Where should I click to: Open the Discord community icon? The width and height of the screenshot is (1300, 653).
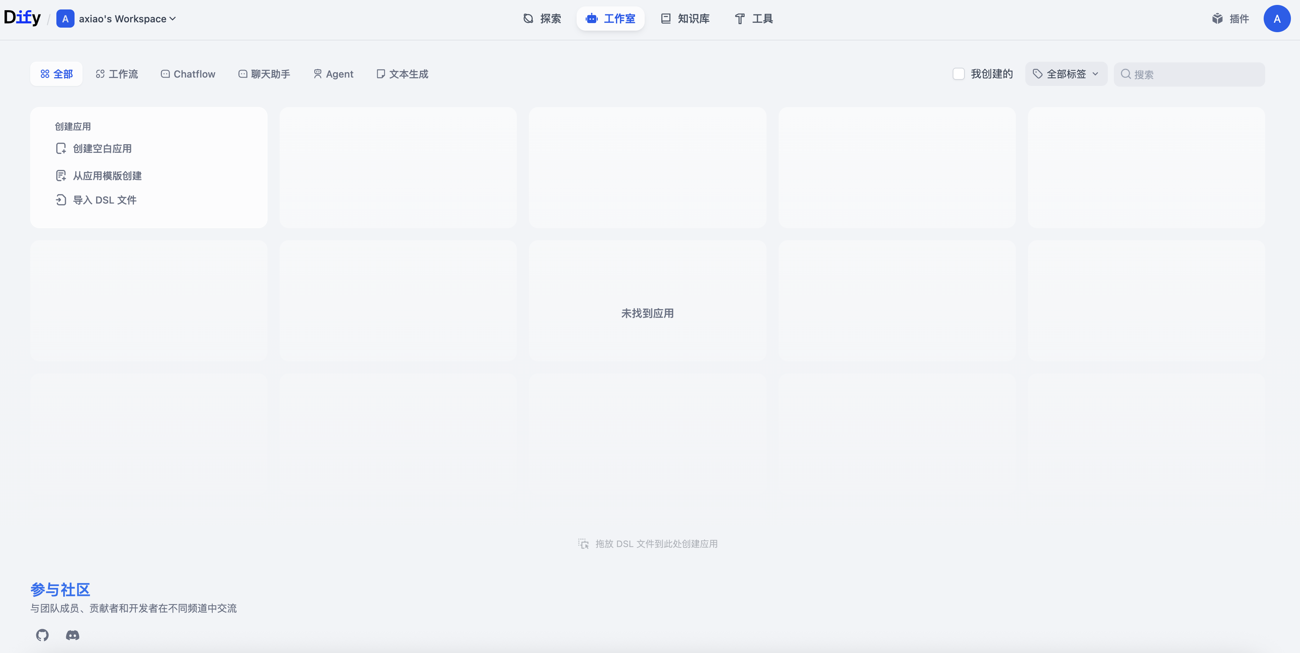coord(73,635)
